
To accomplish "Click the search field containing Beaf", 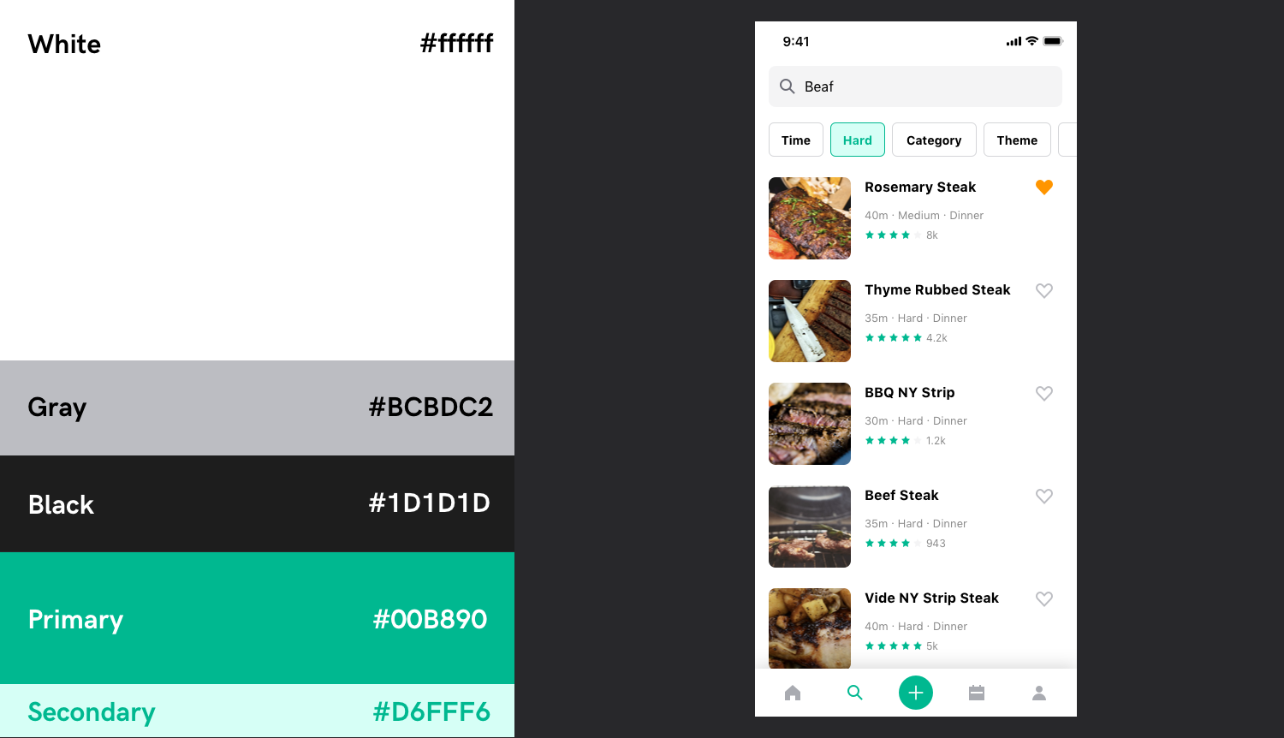I will coord(916,86).
